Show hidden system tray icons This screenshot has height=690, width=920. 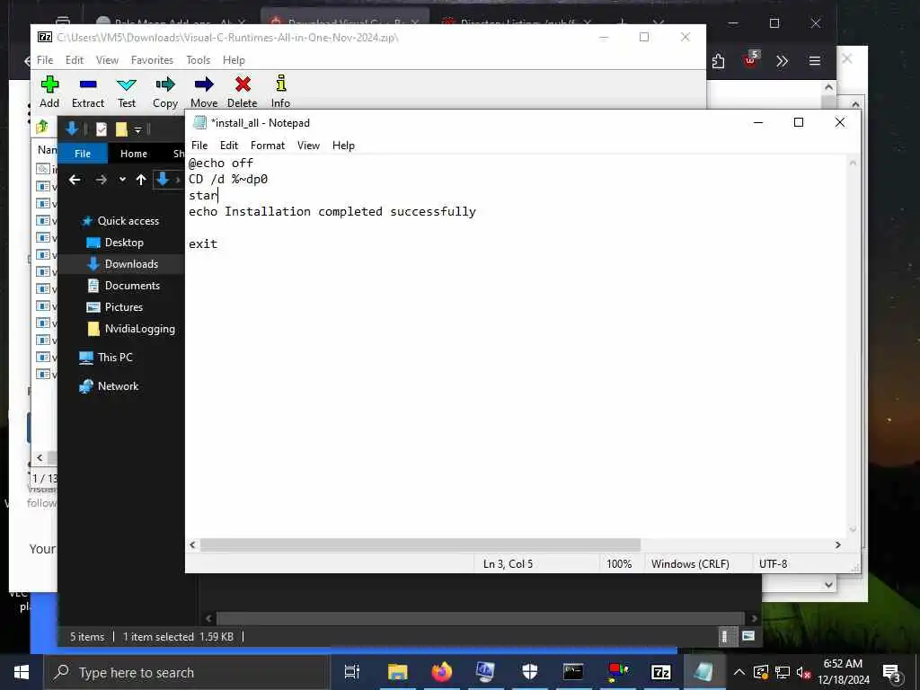[739, 672]
